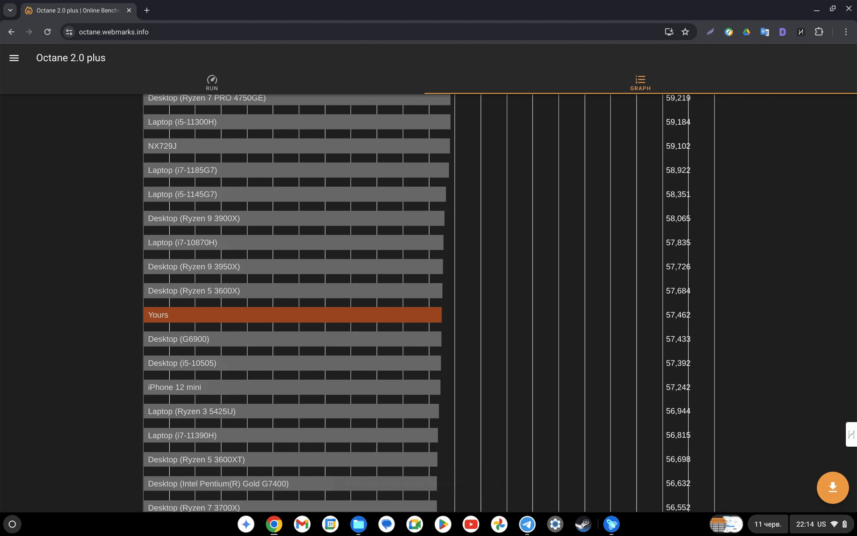
Task: Reload the Octane page
Action: pos(47,32)
